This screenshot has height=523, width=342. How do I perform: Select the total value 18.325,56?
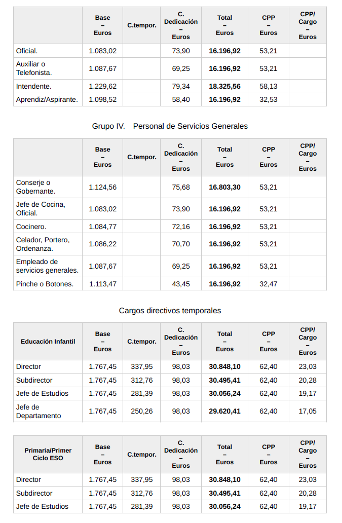[224, 86]
